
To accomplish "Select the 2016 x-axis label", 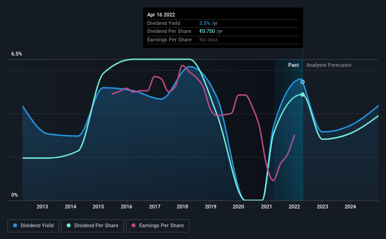I will point(126,207).
